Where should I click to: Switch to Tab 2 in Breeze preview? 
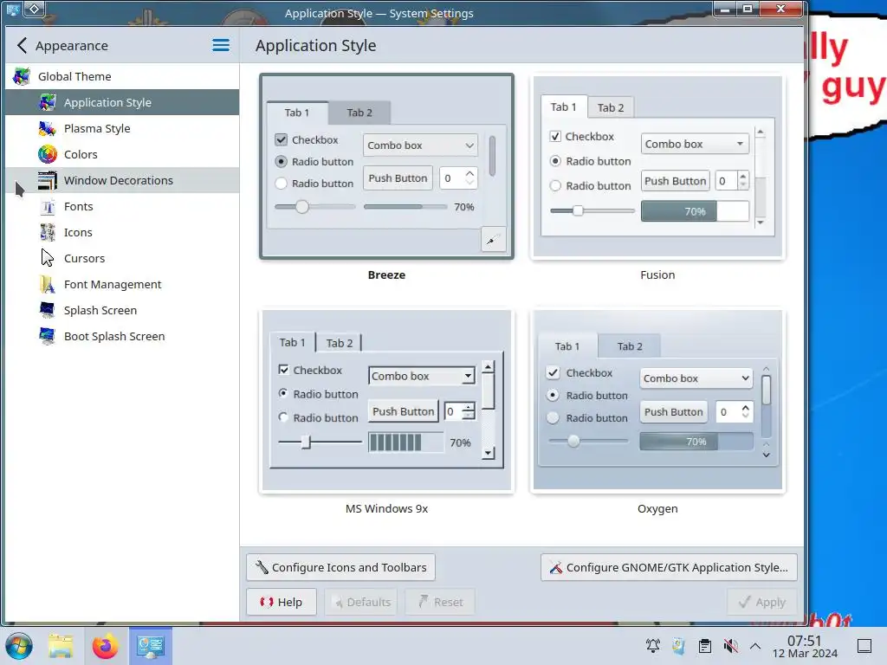[x=359, y=113]
